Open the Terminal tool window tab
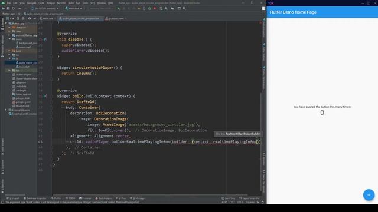378x212 pixels. pyautogui.click(x=85, y=198)
